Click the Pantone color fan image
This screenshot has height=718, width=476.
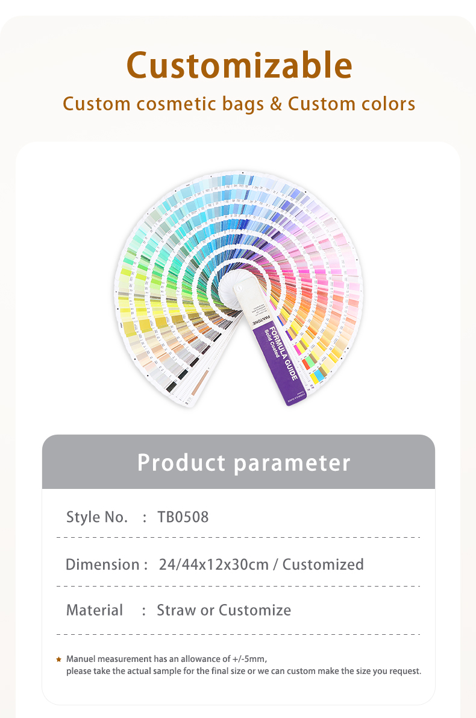(238, 289)
